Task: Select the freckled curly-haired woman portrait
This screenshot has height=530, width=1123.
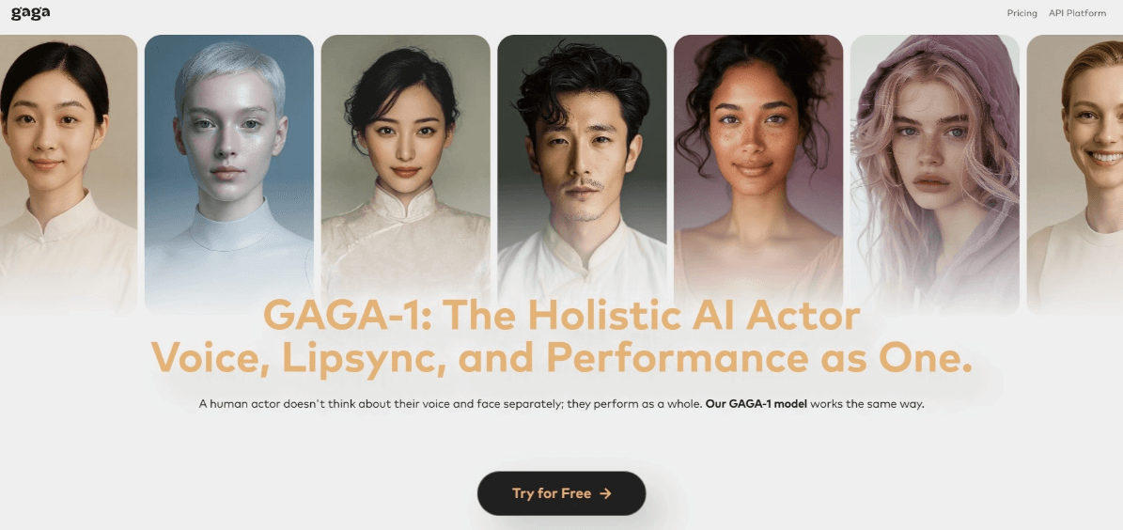Action: pyautogui.click(x=758, y=174)
